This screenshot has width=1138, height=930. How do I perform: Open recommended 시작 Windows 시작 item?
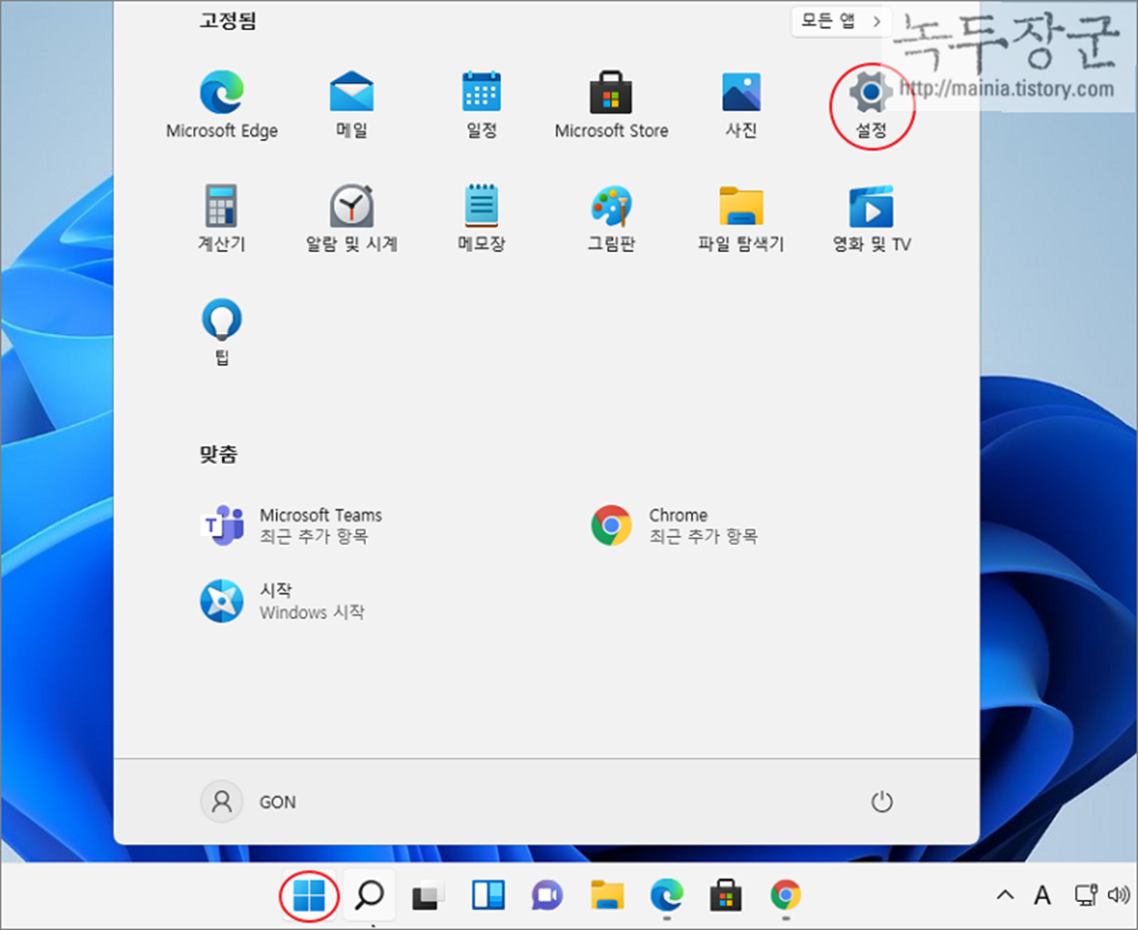[283, 601]
